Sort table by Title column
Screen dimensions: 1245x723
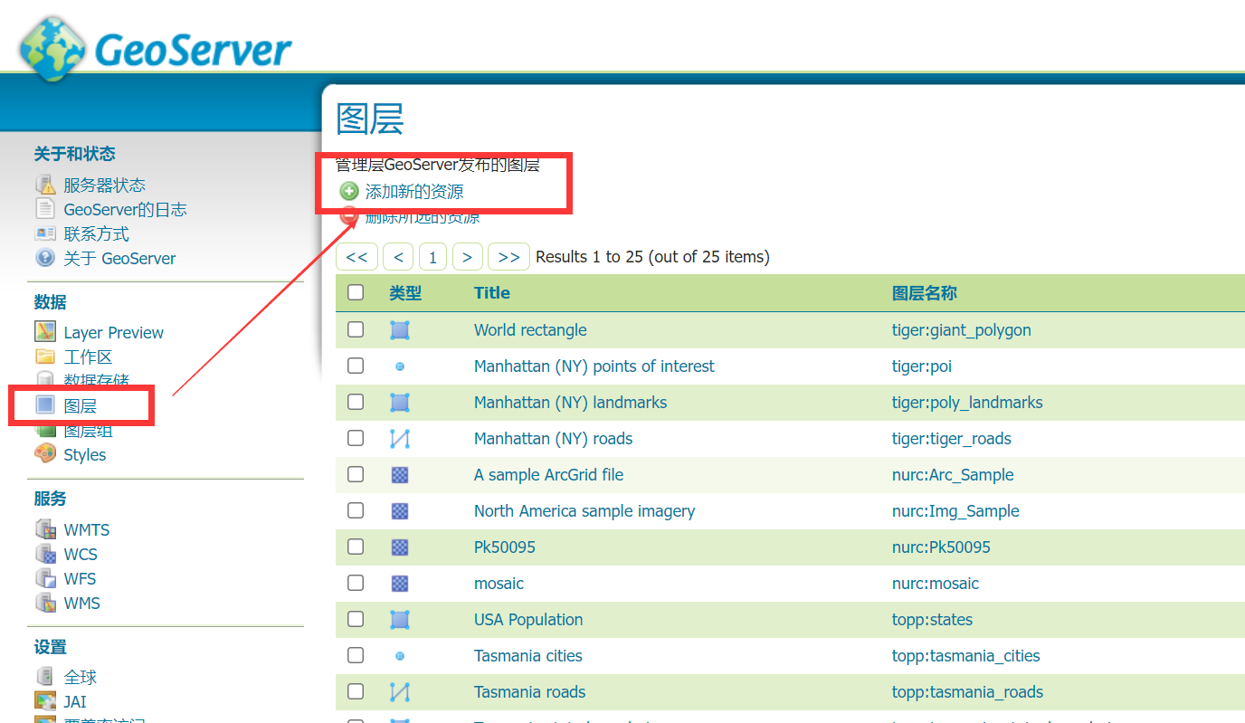pos(492,293)
